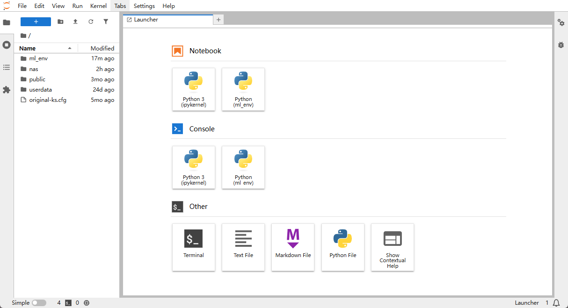568x308 pixels.
Task: Open the Tabs menu
Action: (x=120, y=6)
